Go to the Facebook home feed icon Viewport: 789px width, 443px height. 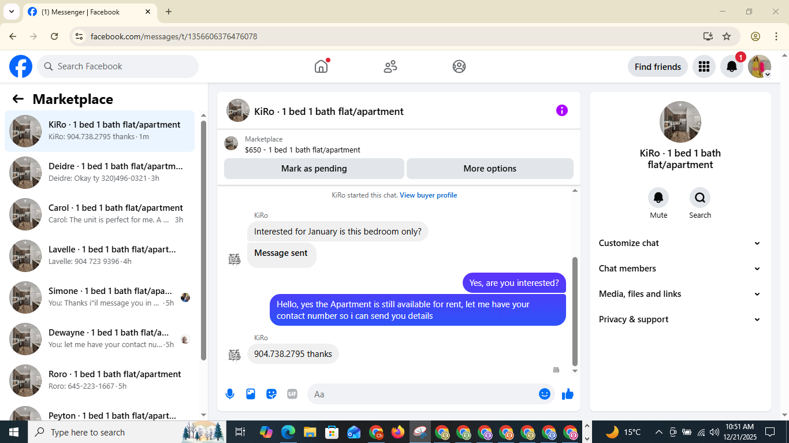coord(321,66)
